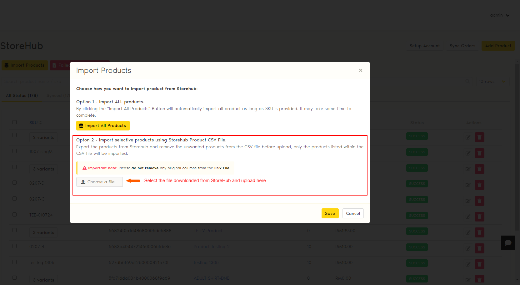The width and height of the screenshot is (520, 285).
Task: Save the import products dialog
Action: pyautogui.click(x=330, y=213)
